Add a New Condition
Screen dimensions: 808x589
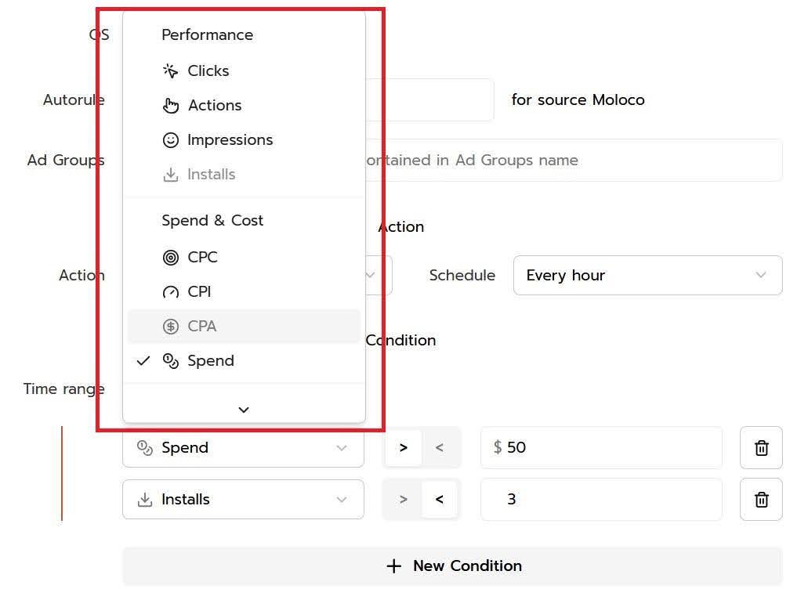coord(452,566)
